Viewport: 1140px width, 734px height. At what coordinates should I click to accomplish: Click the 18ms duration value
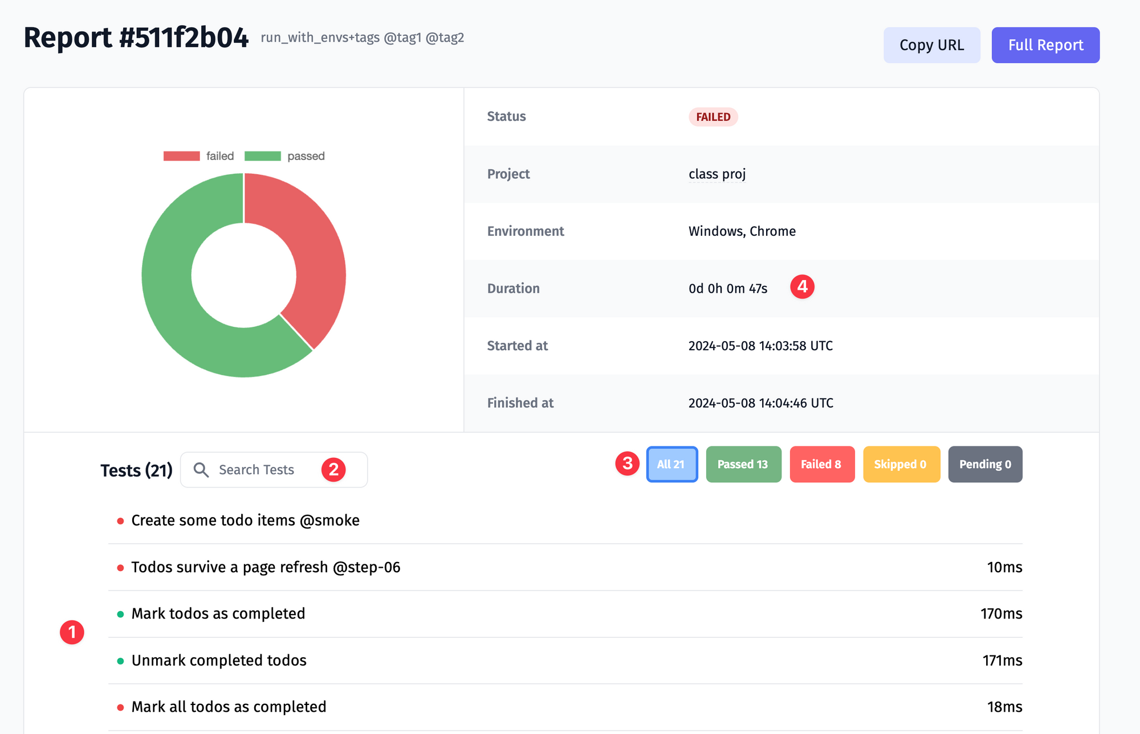pyautogui.click(x=1004, y=707)
